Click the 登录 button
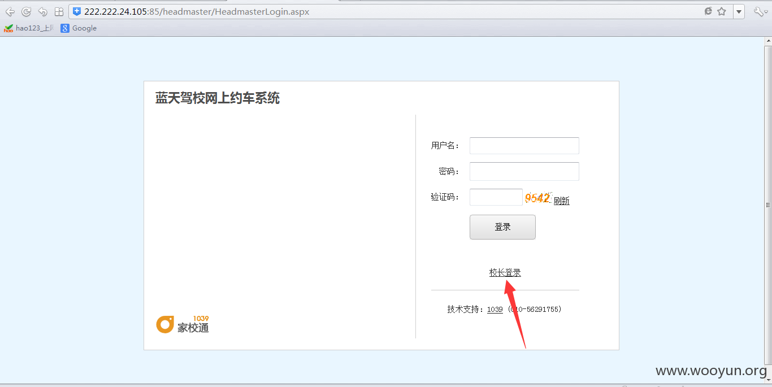The width and height of the screenshot is (772, 387). click(x=502, y=227)
